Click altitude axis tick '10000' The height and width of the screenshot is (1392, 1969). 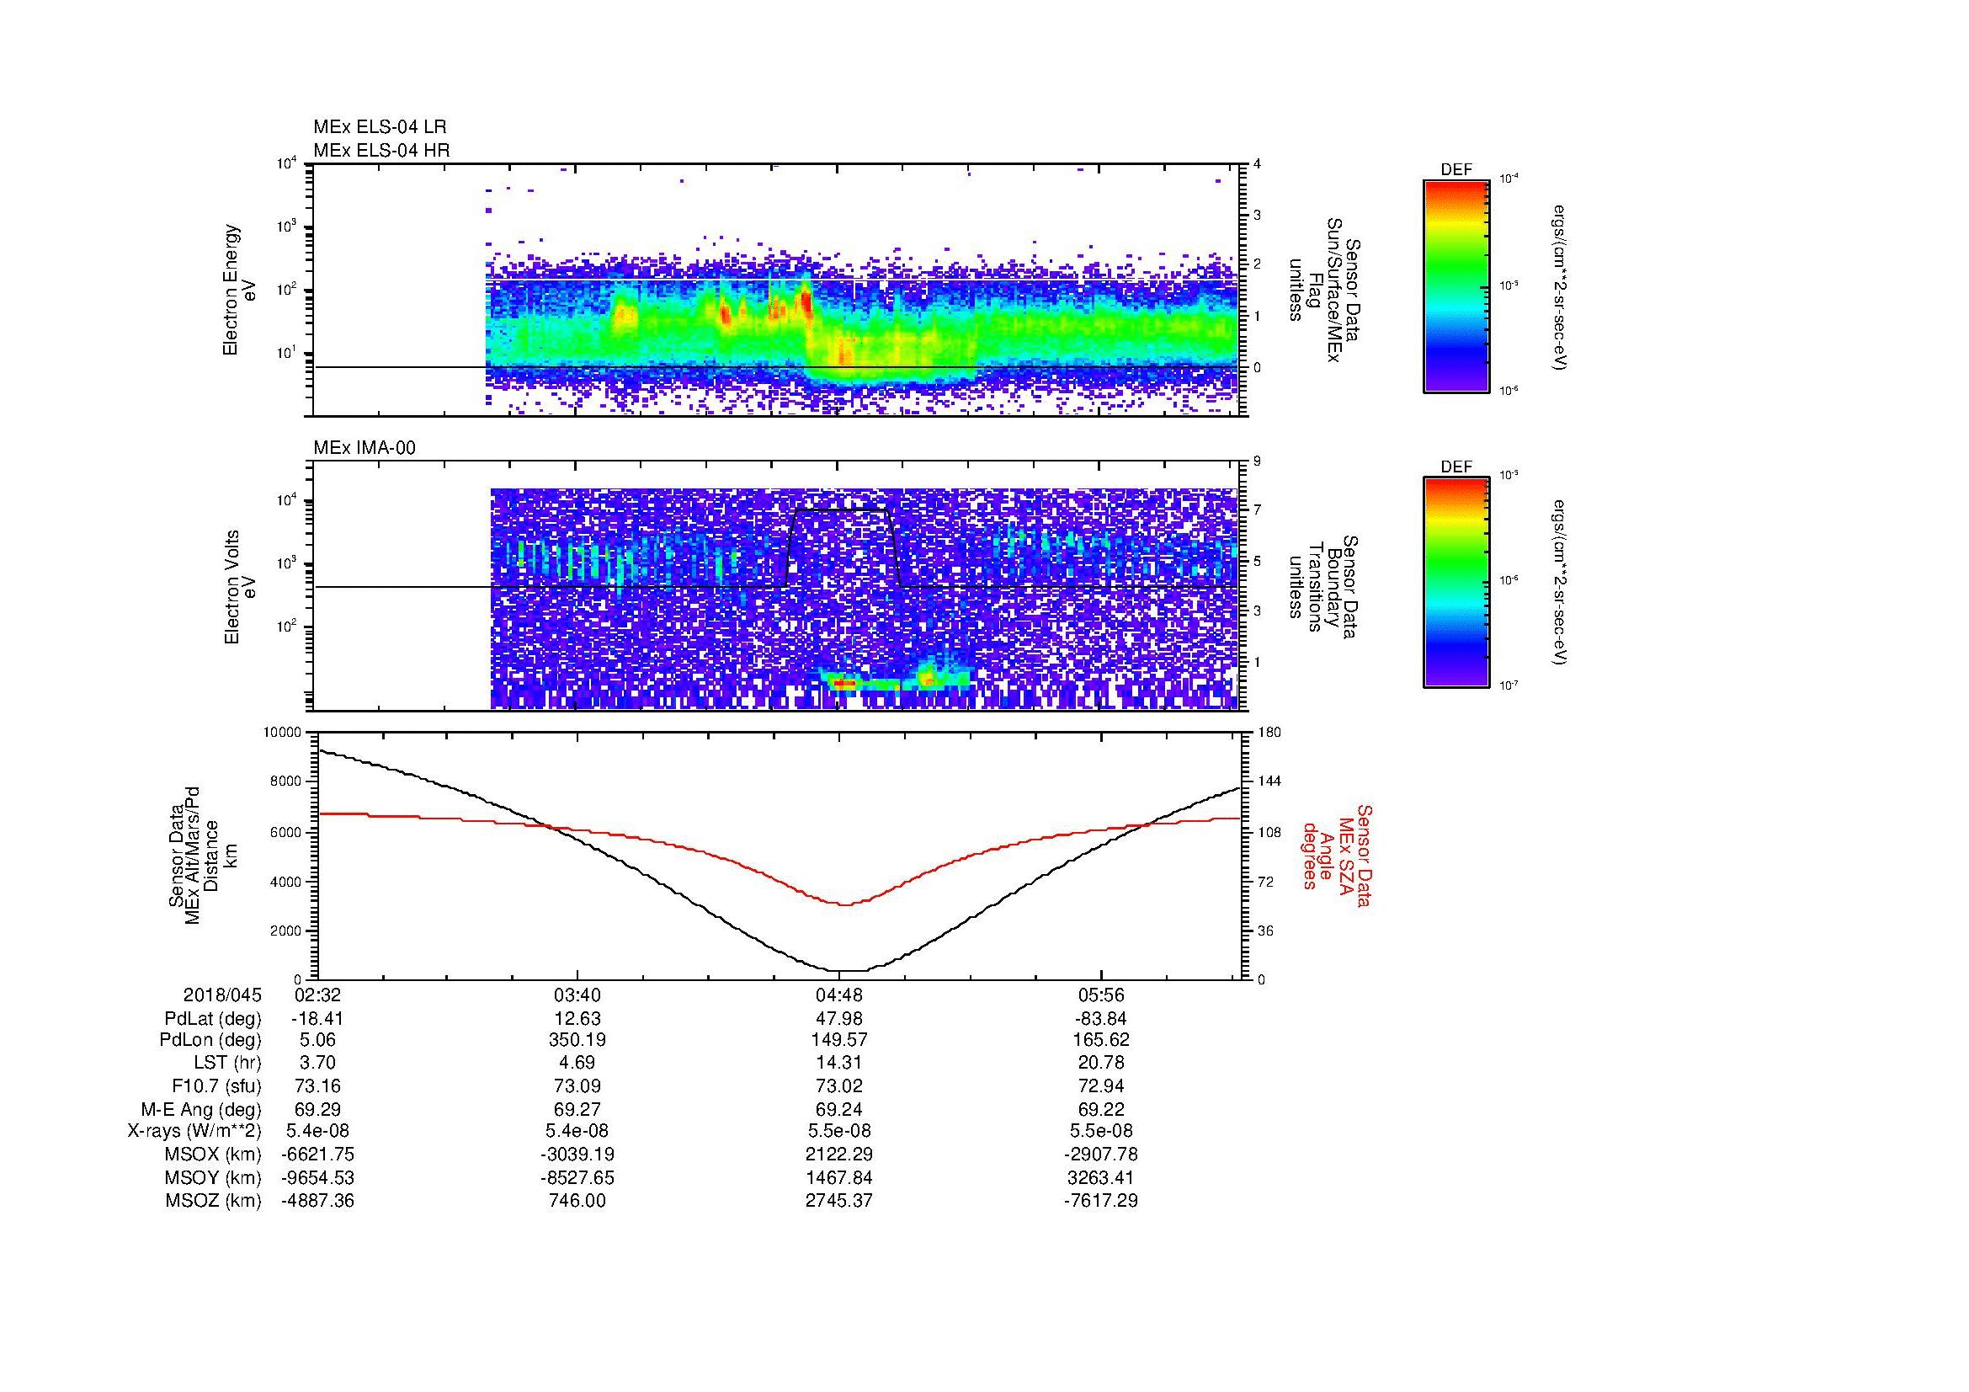point(282,733)
